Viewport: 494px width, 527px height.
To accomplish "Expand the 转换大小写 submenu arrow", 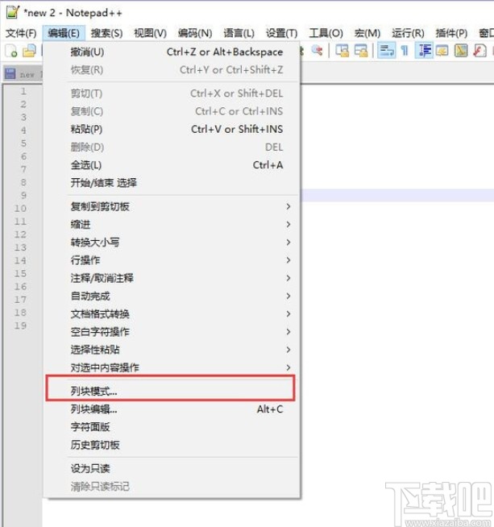I will [289, 242].
